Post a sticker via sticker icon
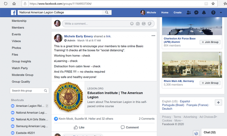This screenshot has height=136, width=227. (150, 24)
